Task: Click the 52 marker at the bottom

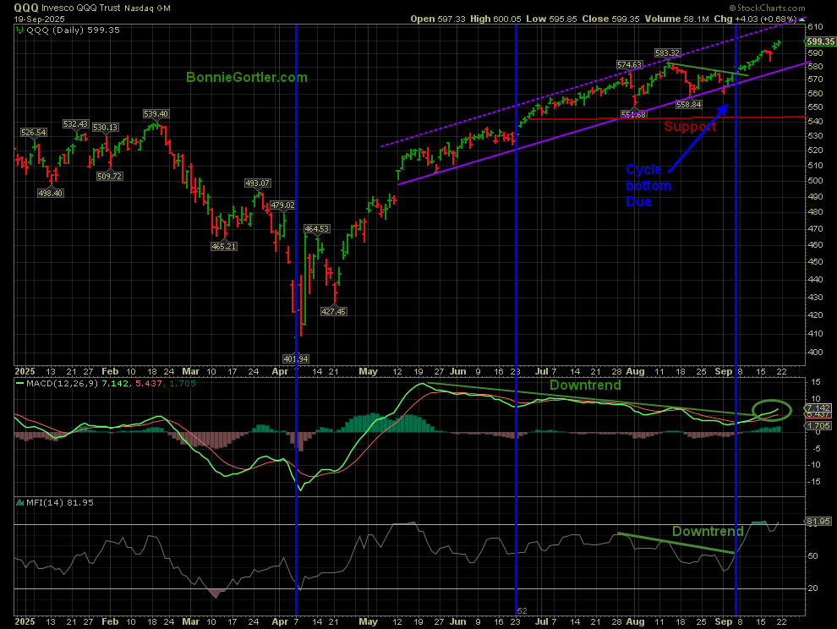Action: point(522,610)
